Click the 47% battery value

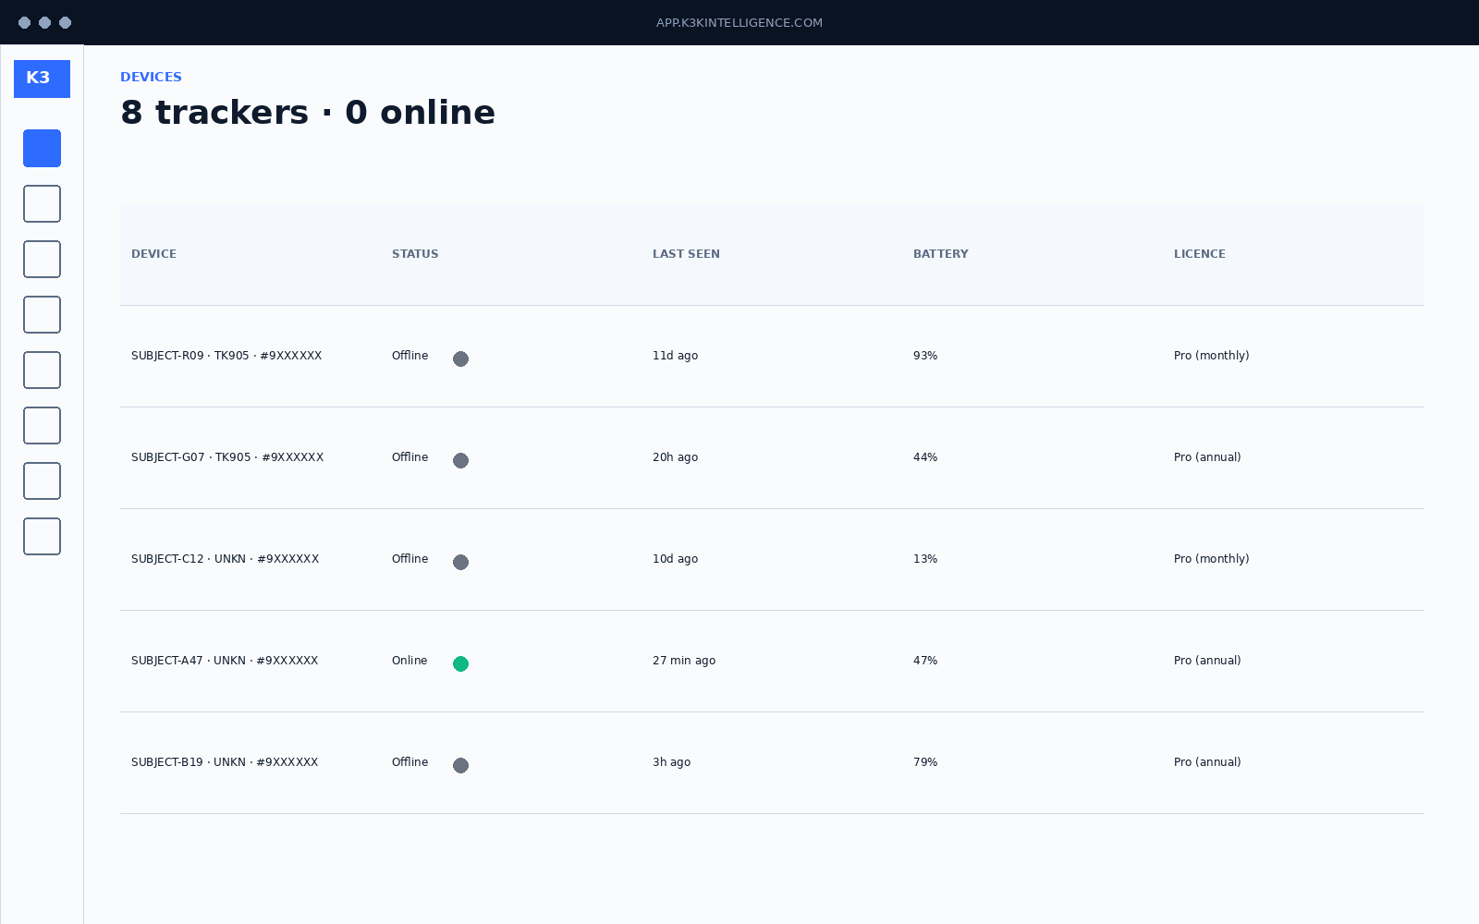click(x=925, y=661)
